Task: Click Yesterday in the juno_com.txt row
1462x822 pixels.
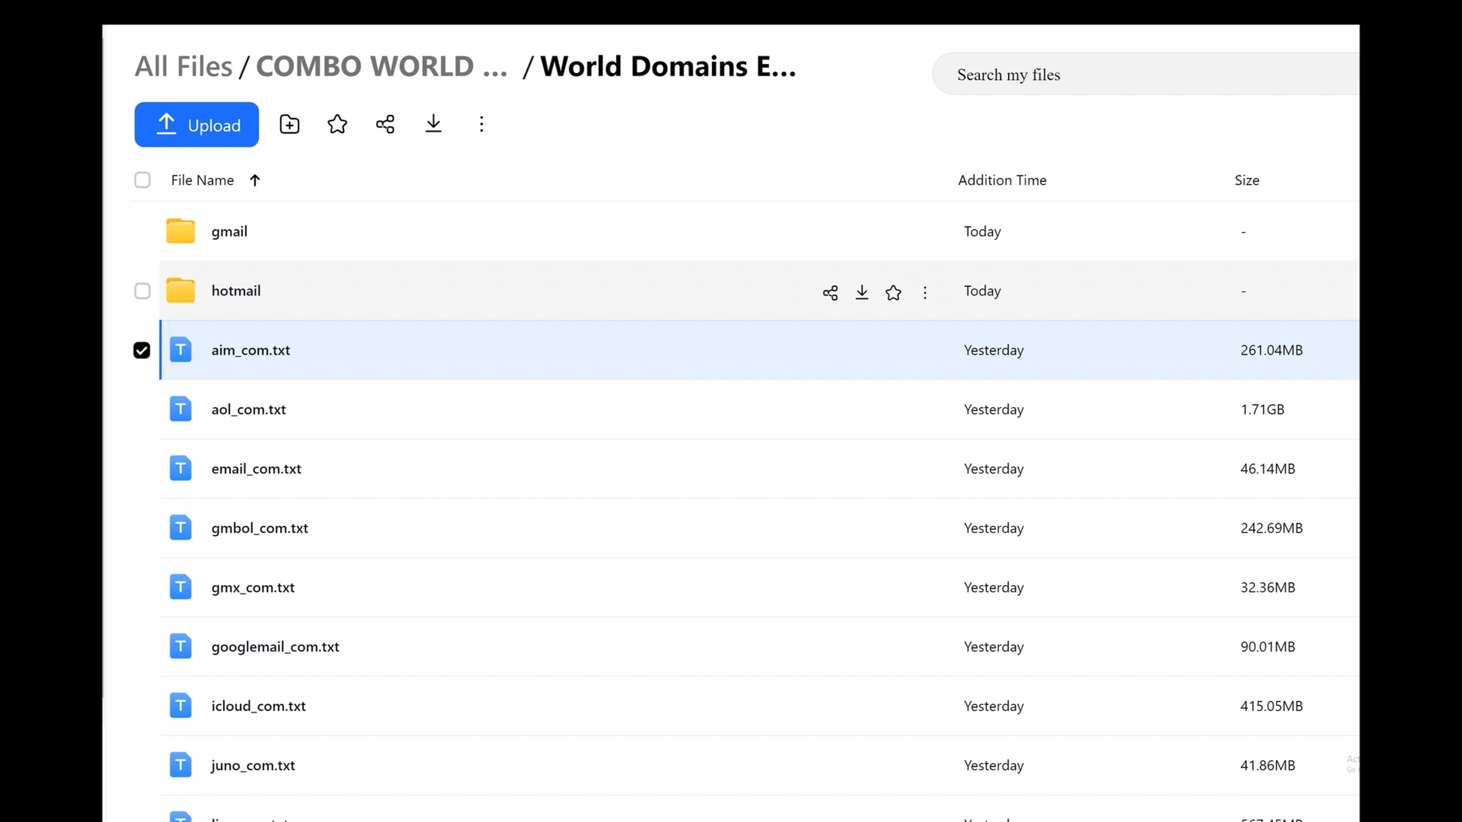Action: point(994,765)
